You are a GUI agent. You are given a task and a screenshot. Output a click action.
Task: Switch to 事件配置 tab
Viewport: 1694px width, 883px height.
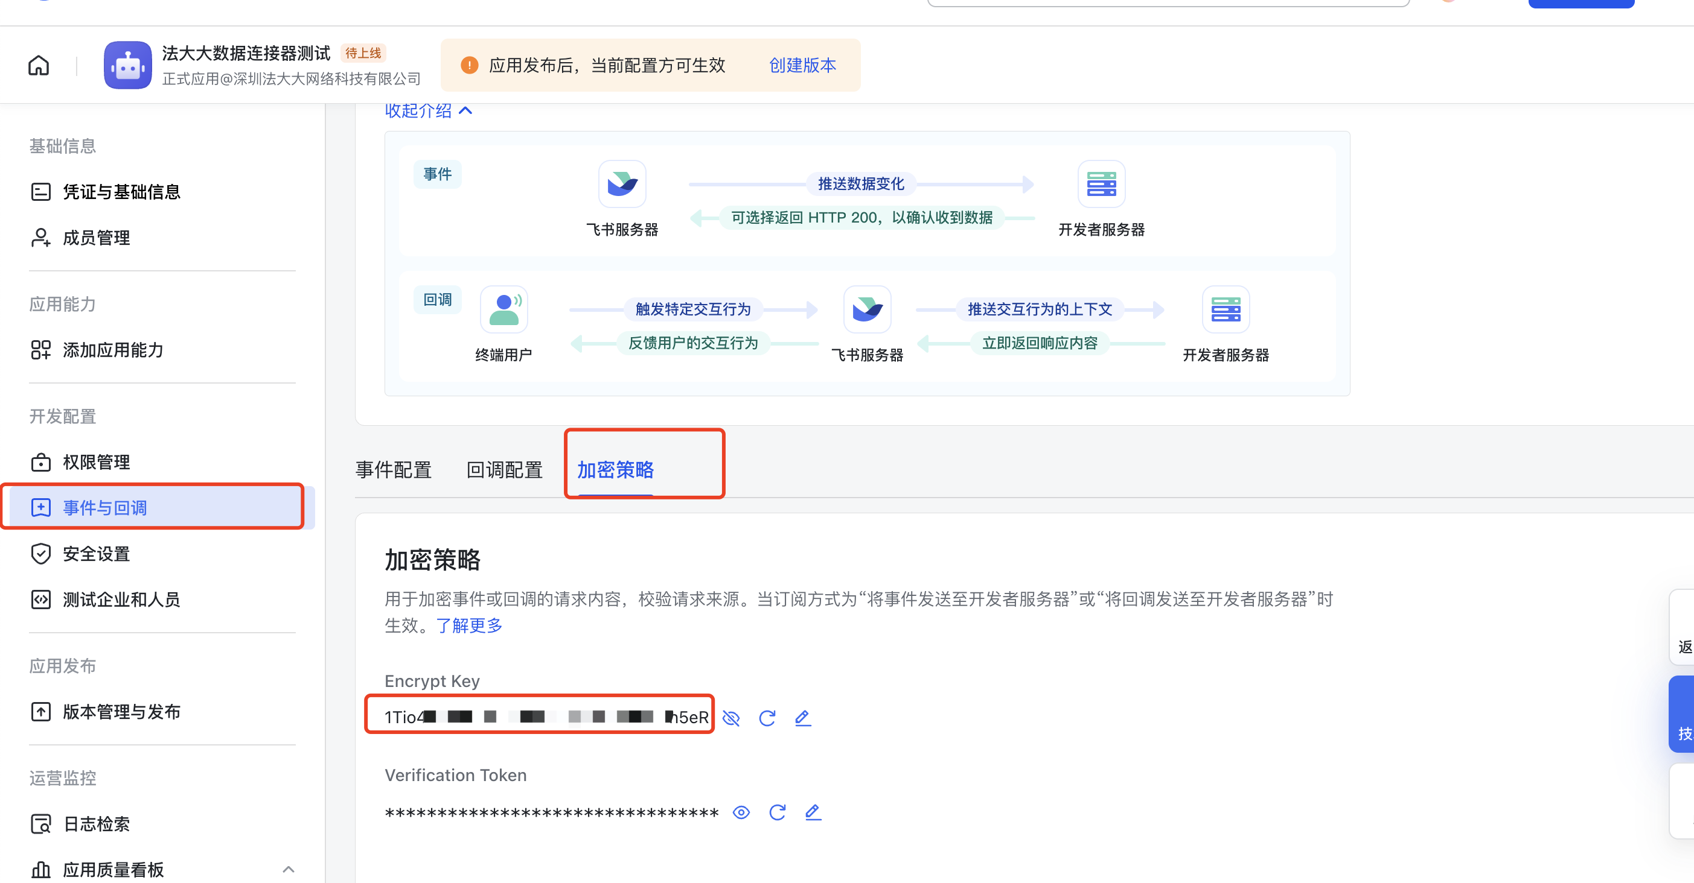click(393, 470)
